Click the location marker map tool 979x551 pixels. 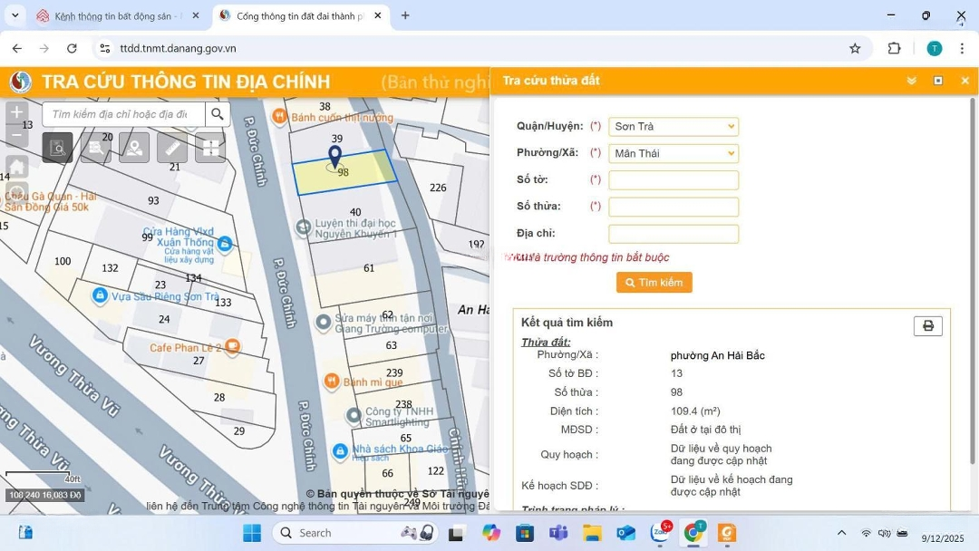point(134,147)
